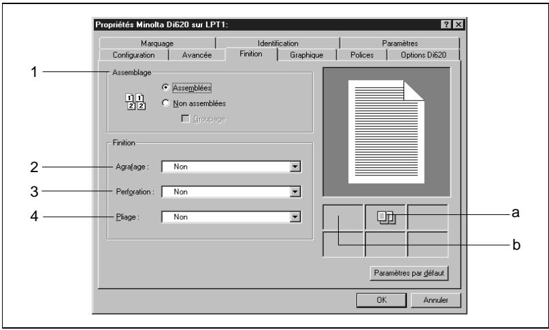Click the Pliage label text
The width and height of the screenshot is (549, 330).
[x=127, y=217]
